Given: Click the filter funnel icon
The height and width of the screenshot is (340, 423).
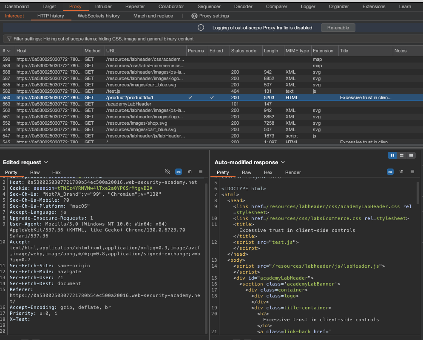Looking at the screenshot, I should (x=9, y=39).
